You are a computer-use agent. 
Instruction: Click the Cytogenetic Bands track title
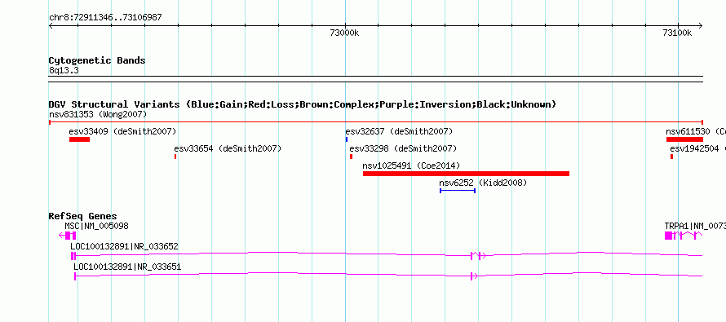97,60
